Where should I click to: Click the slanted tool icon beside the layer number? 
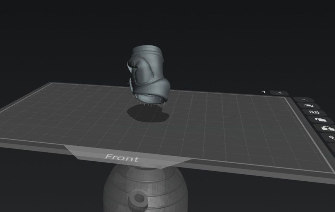click(x=279, y=93)
